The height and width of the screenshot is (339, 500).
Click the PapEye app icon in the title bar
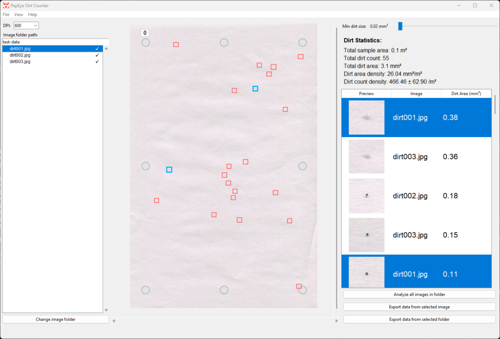tap(6, 5)
